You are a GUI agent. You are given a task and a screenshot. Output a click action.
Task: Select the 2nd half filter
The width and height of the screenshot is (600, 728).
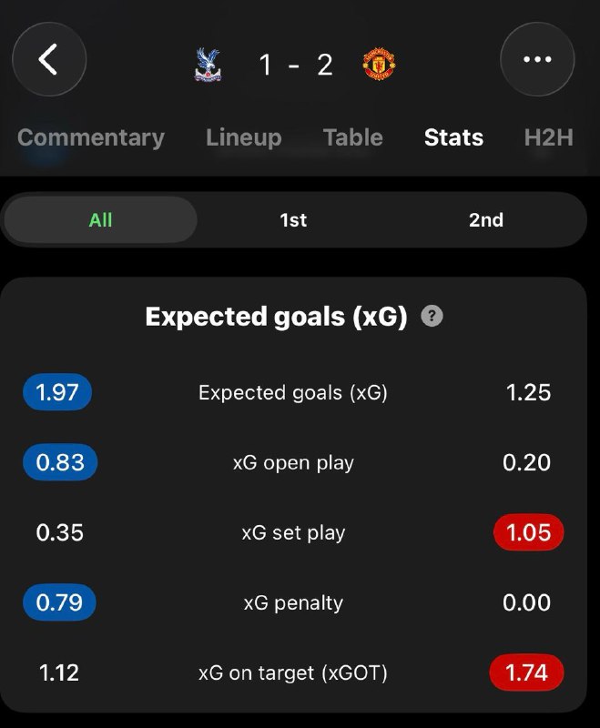coord(486,219)
